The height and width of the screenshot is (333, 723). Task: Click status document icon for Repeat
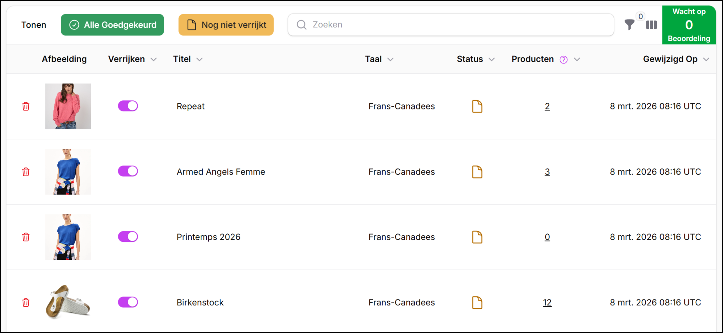tap(477, 106)
